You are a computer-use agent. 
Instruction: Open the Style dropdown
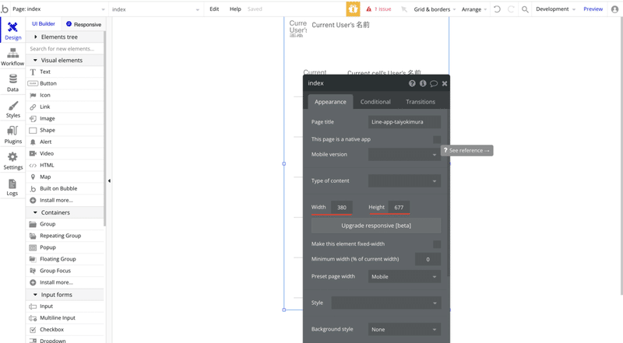[385, 303]
